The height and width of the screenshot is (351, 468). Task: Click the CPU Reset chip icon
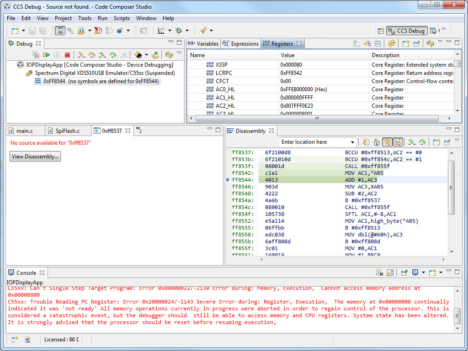point(138,55)
